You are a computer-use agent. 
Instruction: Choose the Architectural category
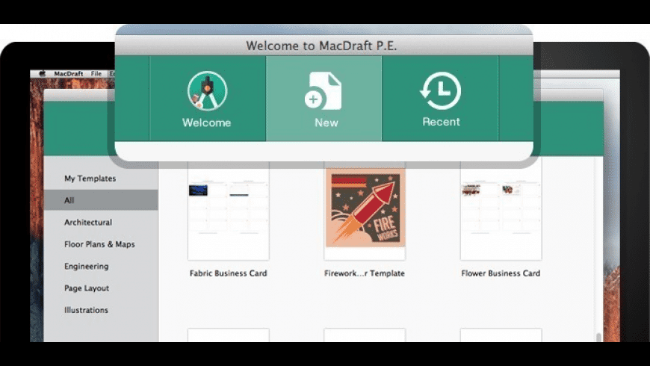click(x=88, y=222)
